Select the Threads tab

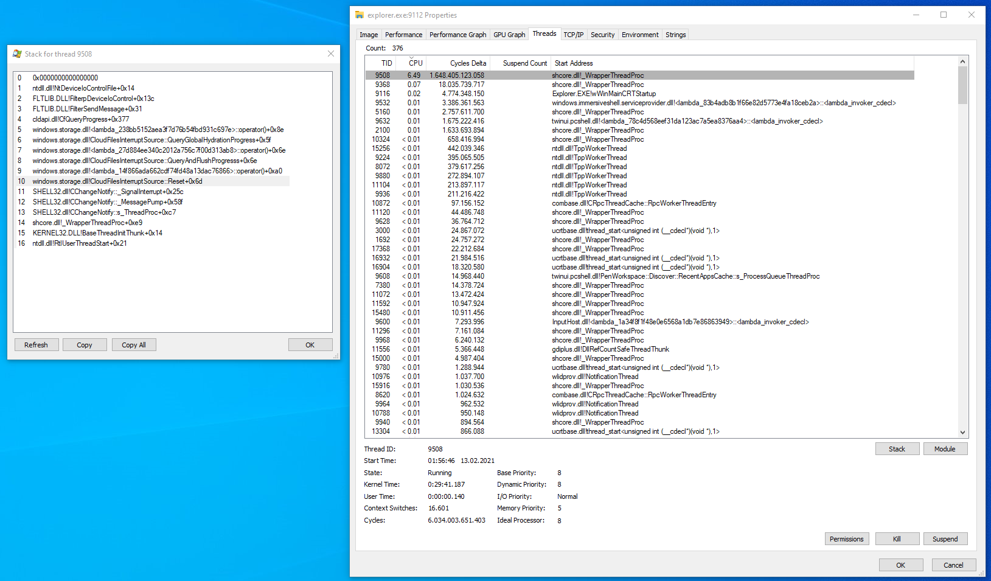544,34
